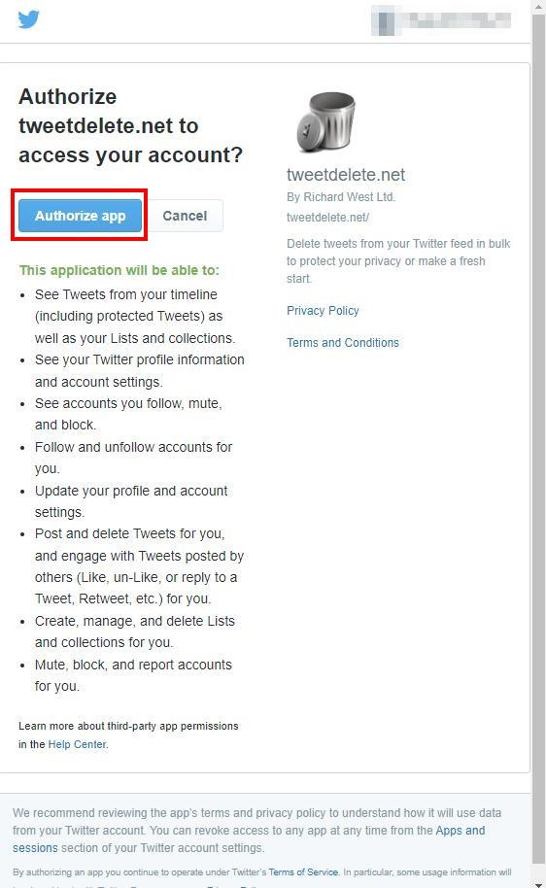Click the scrollbar up arrow

tap(538, 6)
